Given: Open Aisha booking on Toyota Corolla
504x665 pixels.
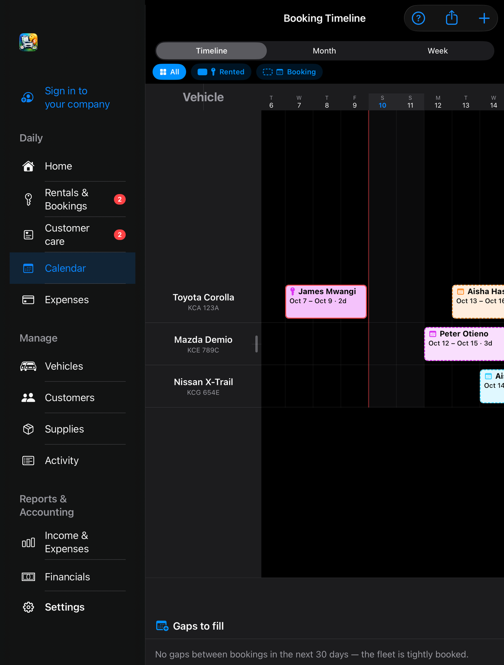Looking at the screenshot, I should pyautogui.click(x=478, y=302).
